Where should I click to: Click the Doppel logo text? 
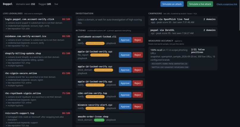click(x=8, y=4)
